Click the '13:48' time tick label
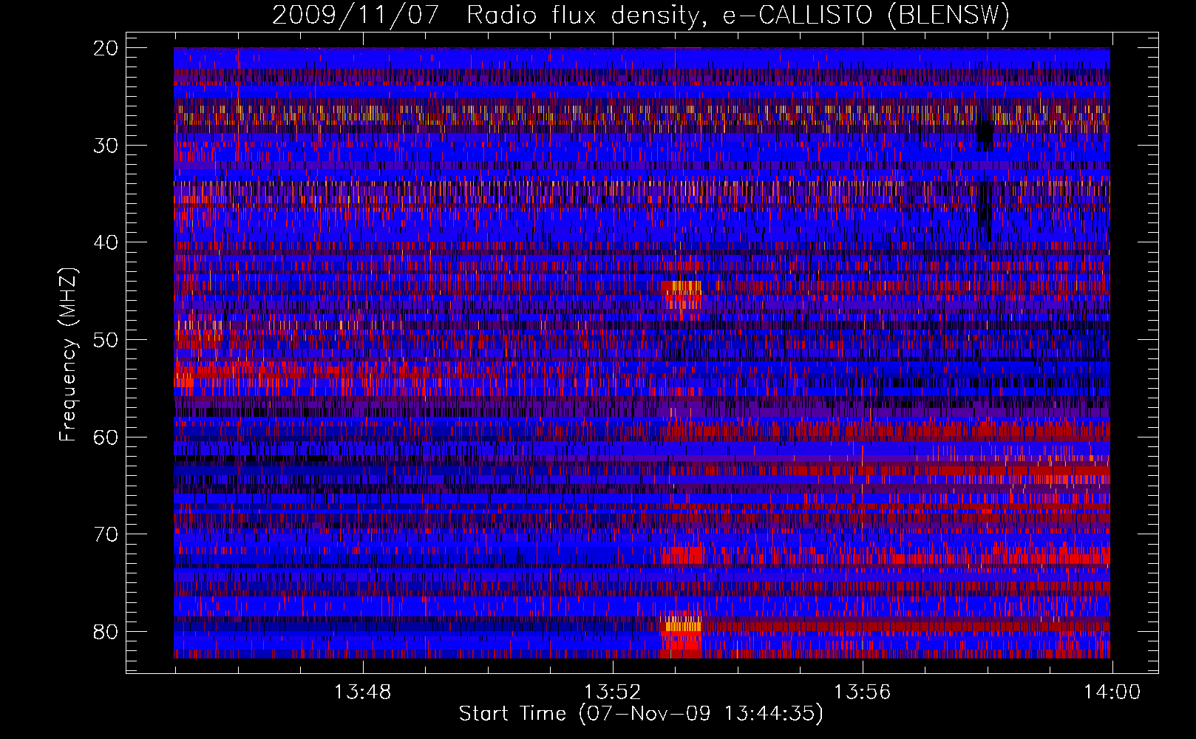The height and width of the screenshot is (739, 1196). tap(362, 692)
